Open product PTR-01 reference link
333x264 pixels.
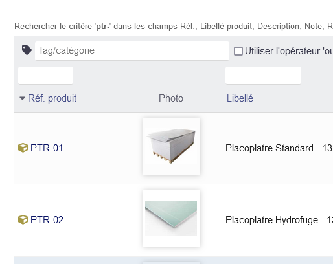[x=47, y=148]
